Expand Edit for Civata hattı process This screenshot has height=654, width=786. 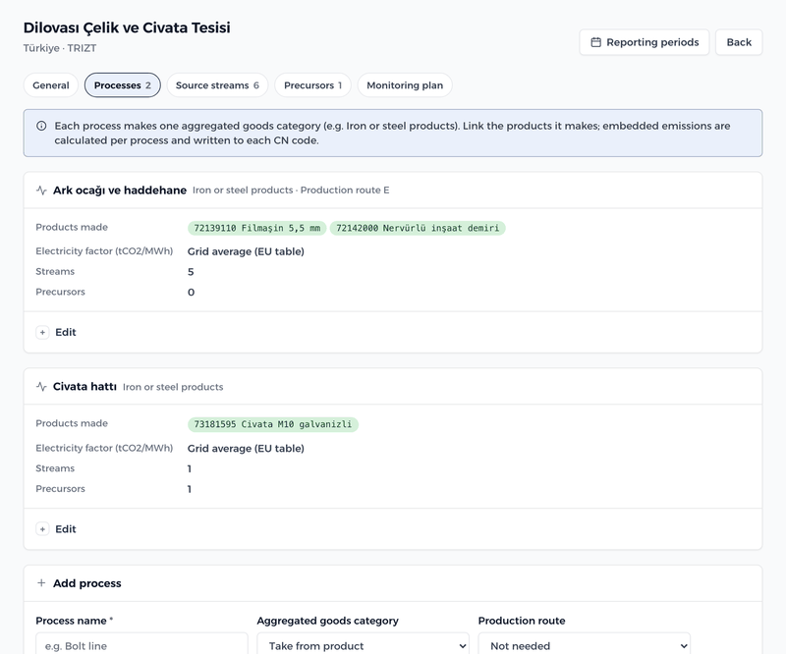(x=56, y=529)
